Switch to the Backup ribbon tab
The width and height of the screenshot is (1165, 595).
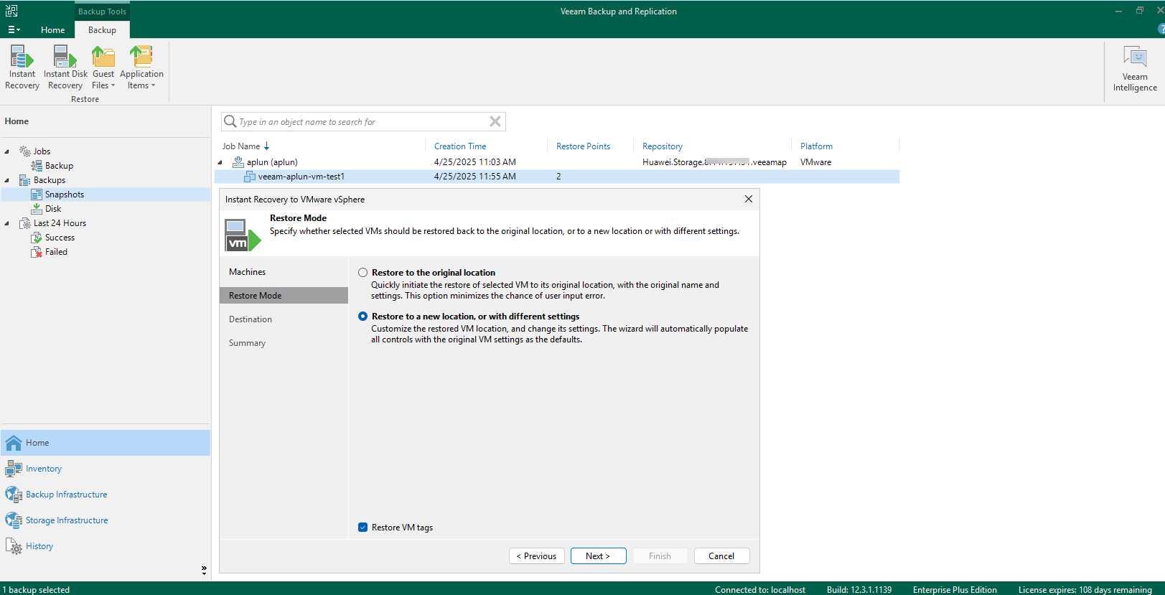102,30
